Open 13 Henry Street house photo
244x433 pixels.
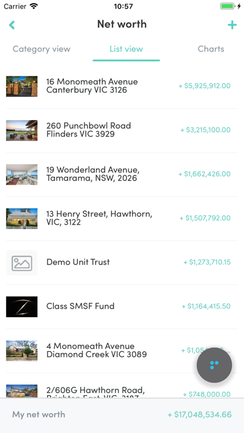point(22,218)
